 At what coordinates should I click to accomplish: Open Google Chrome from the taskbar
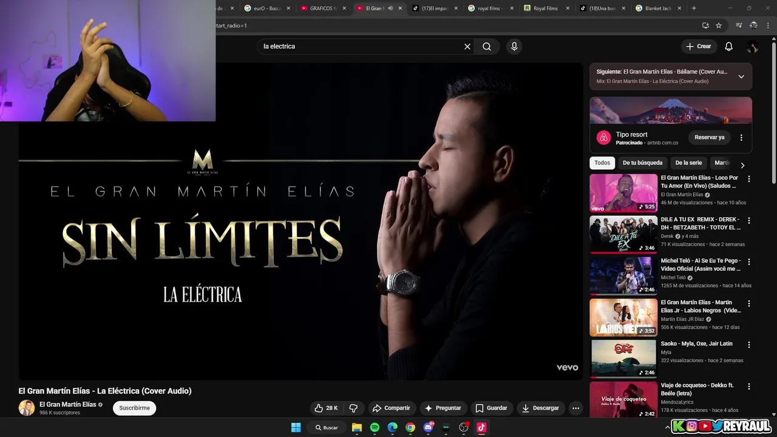tap(410, 427)
